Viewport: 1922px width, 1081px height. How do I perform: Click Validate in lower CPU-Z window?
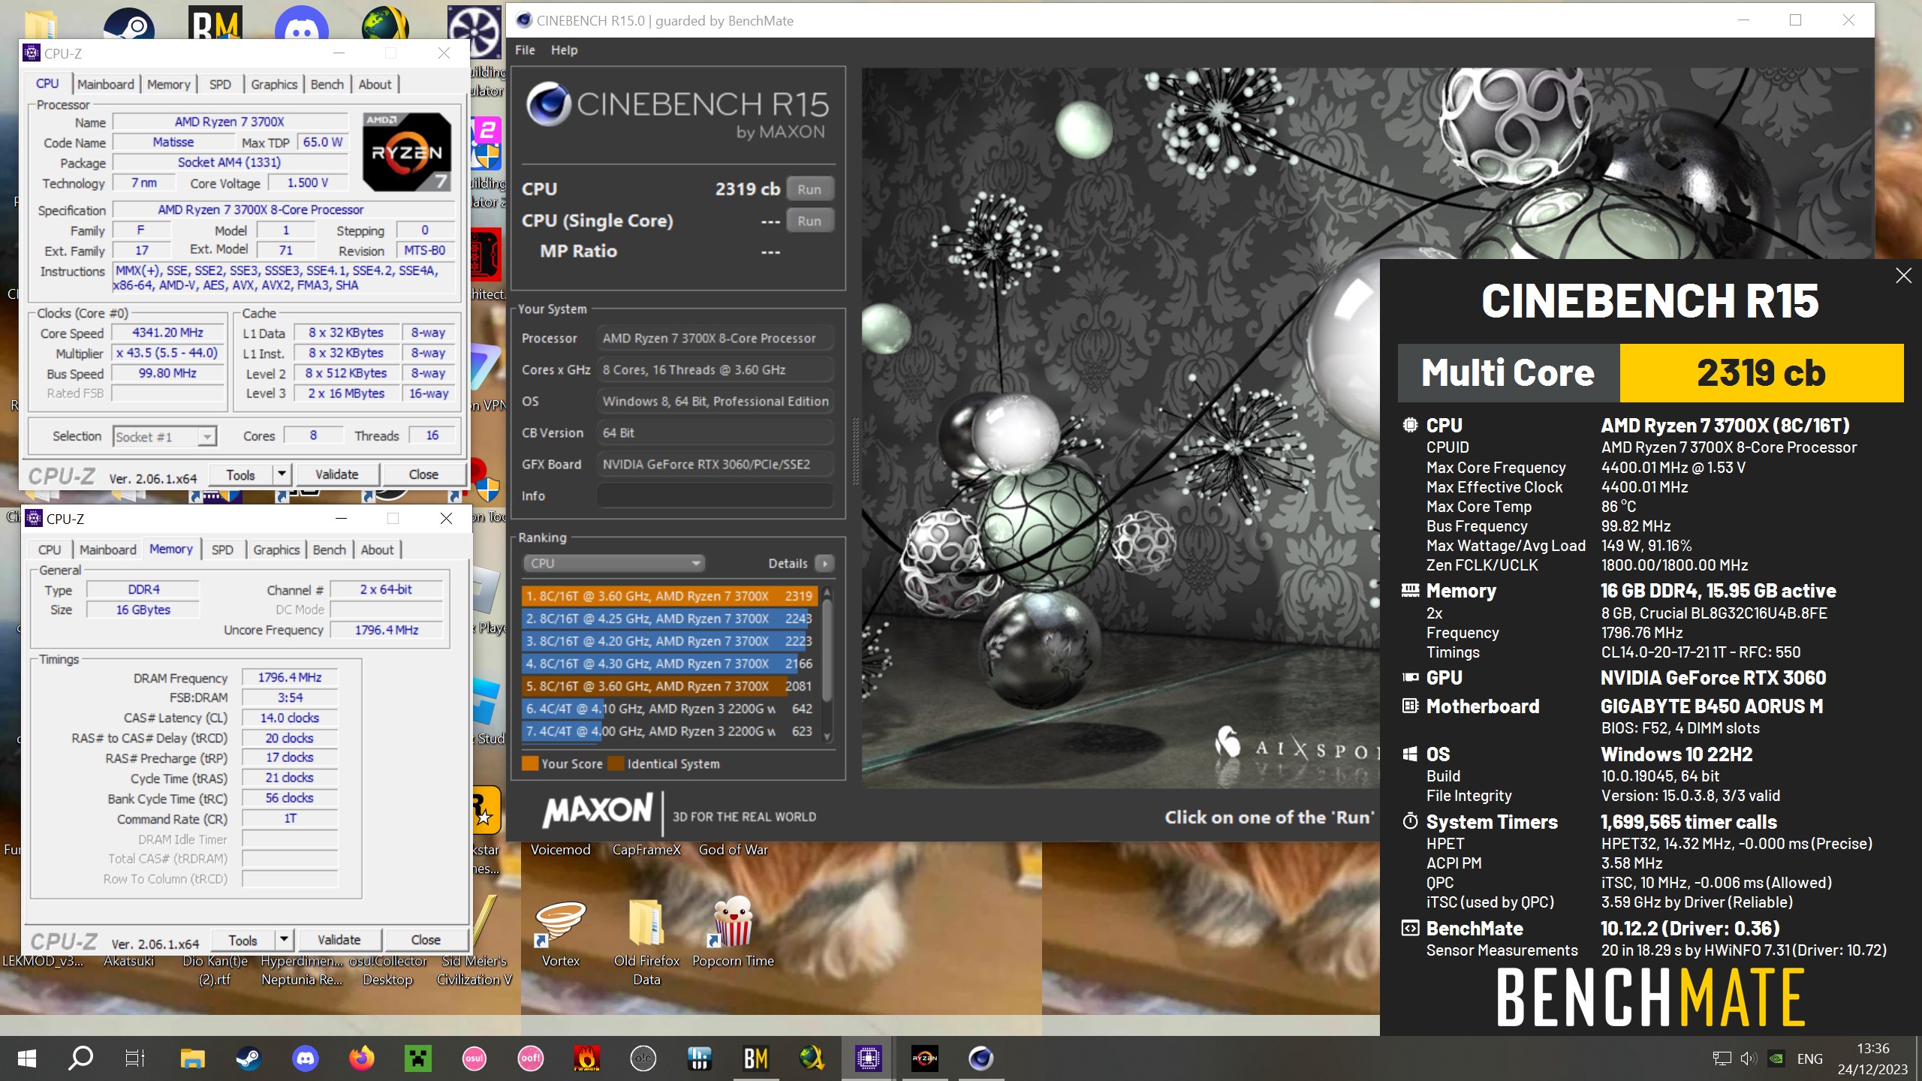pos(339,940)
